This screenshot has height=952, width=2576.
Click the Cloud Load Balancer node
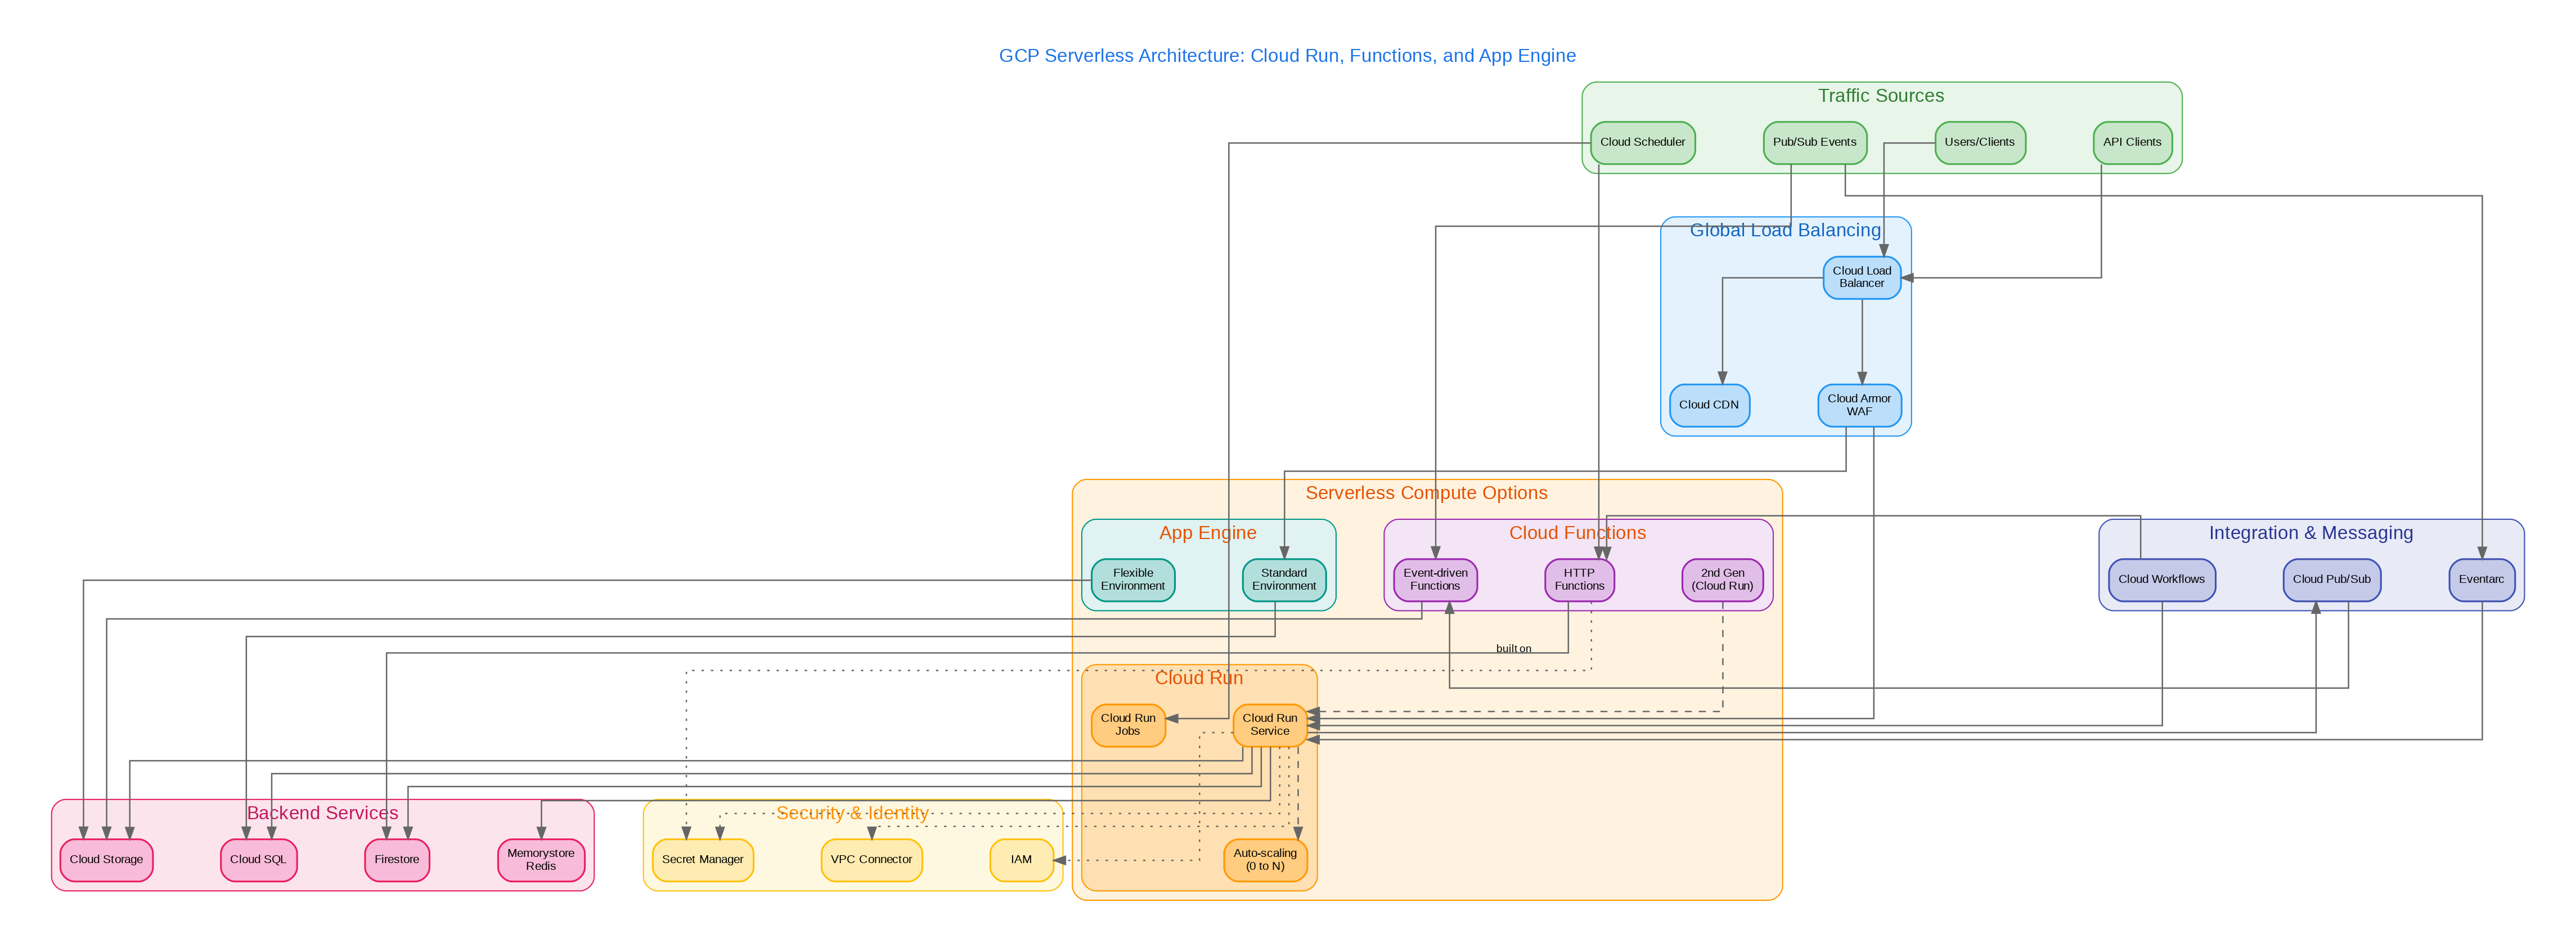pyautogui.click(x=1861, y=277)
